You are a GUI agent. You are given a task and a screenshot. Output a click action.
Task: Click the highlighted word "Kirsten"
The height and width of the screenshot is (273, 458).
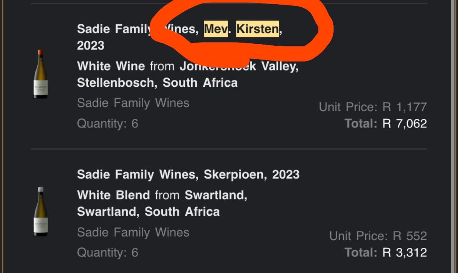[258, 29]
